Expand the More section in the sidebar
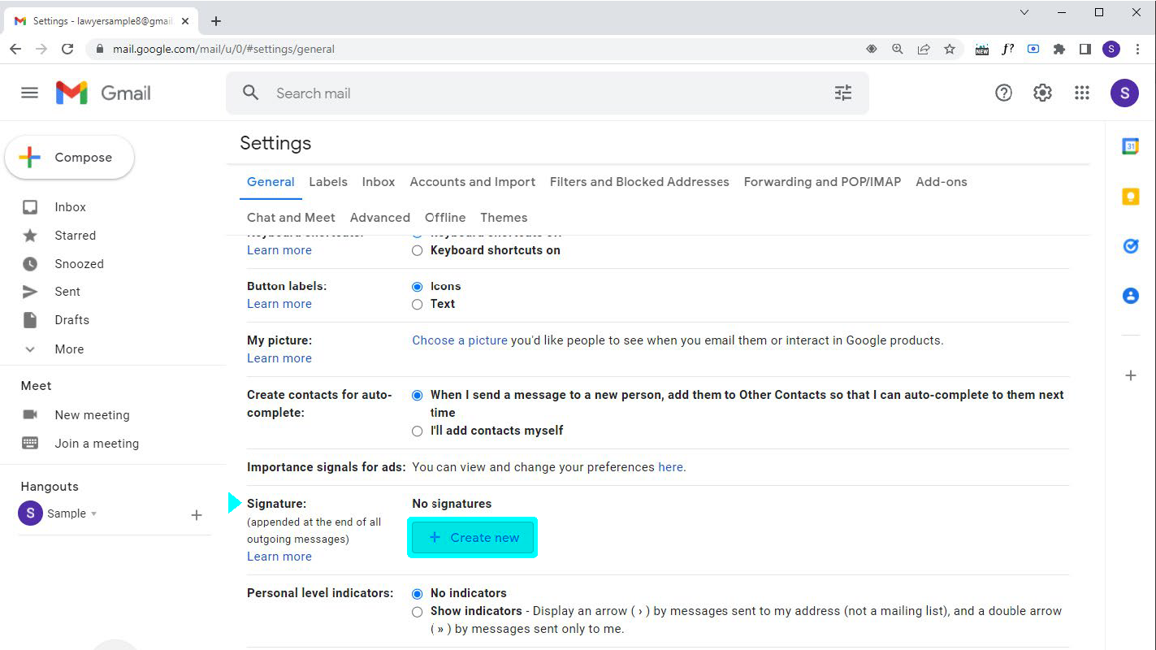Screen dimensions: 1156x650 click(68, 349)
